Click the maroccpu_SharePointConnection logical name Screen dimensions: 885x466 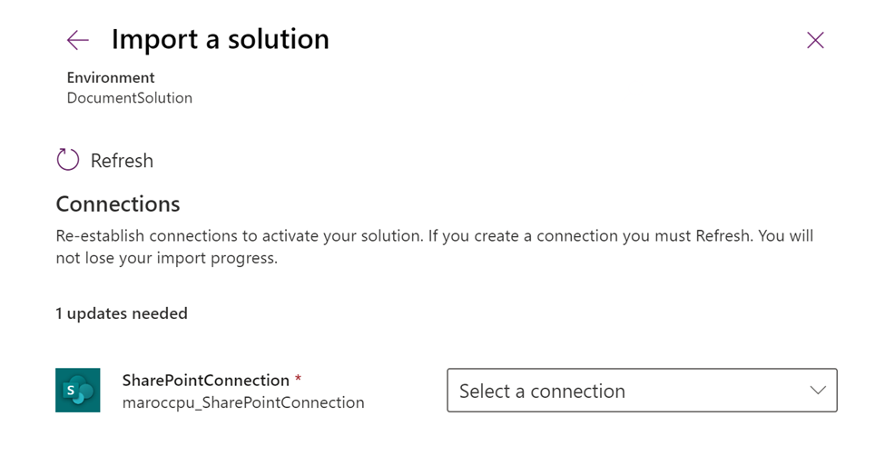pyautogui.click(x=243, y=402)
